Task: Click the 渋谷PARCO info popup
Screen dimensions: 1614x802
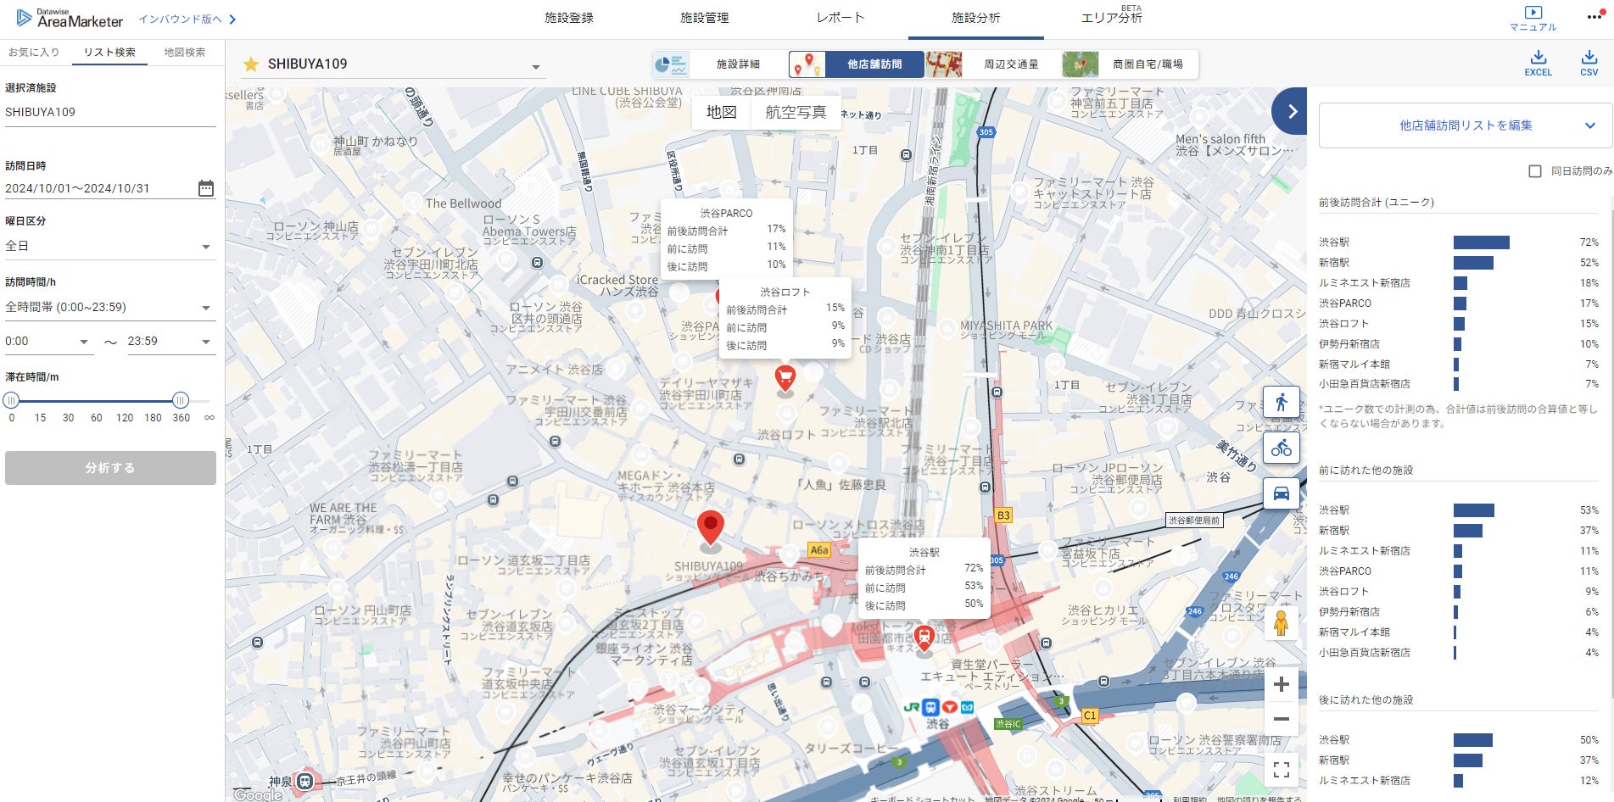Action: coord(726,239)
